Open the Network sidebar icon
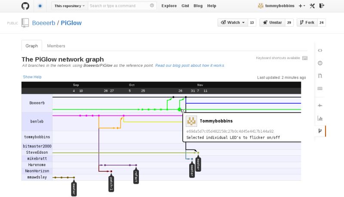344x197 pixels. pyautogui.click(x=320, y=131)
